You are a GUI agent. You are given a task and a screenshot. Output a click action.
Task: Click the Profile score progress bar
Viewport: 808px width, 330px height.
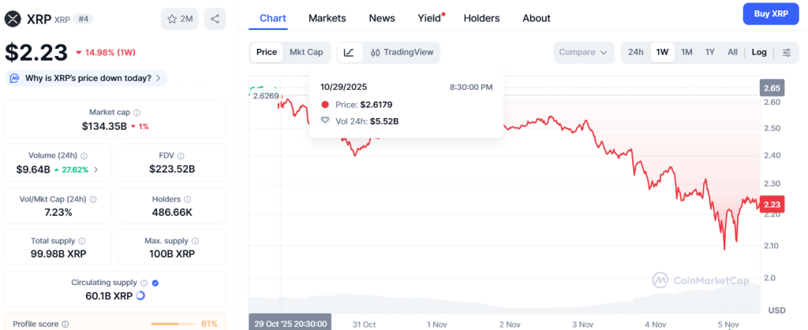(x=173, y=324)
